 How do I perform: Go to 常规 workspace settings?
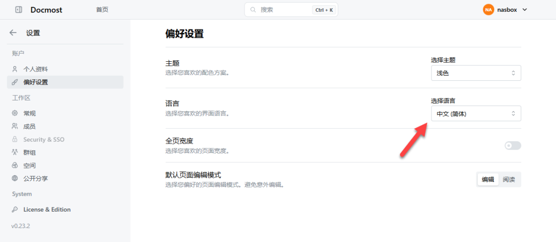[x=65, y=113]
